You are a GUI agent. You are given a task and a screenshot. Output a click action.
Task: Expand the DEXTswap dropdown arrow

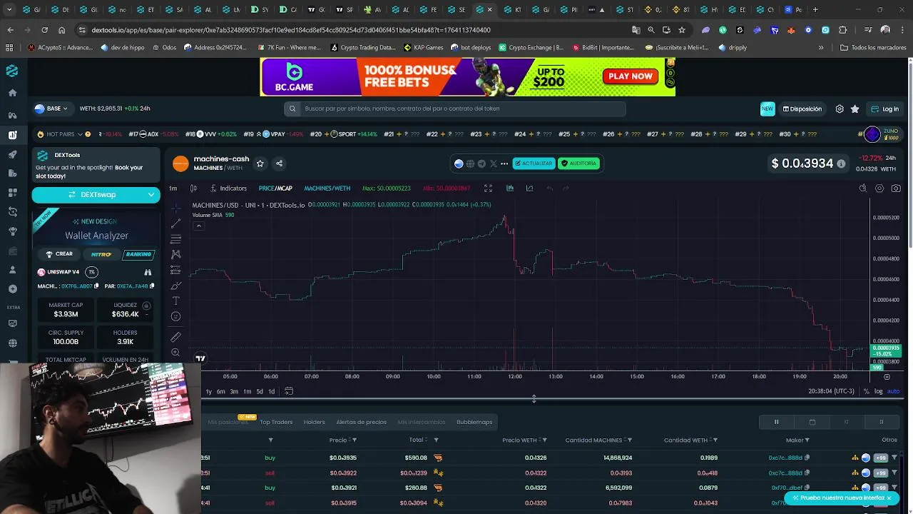tap(151, 194)
